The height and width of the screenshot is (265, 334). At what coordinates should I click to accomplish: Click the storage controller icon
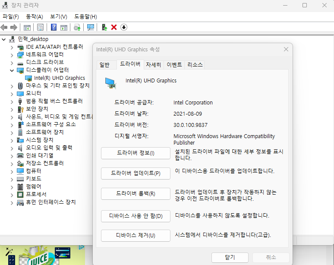(20, 164)
